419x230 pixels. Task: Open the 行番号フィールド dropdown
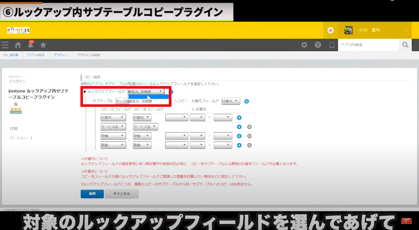coord(231,101)
